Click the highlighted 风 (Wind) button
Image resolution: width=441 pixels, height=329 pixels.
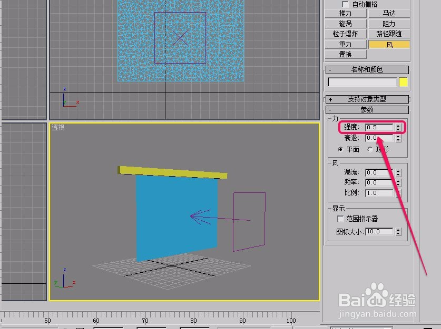point(390,44)
